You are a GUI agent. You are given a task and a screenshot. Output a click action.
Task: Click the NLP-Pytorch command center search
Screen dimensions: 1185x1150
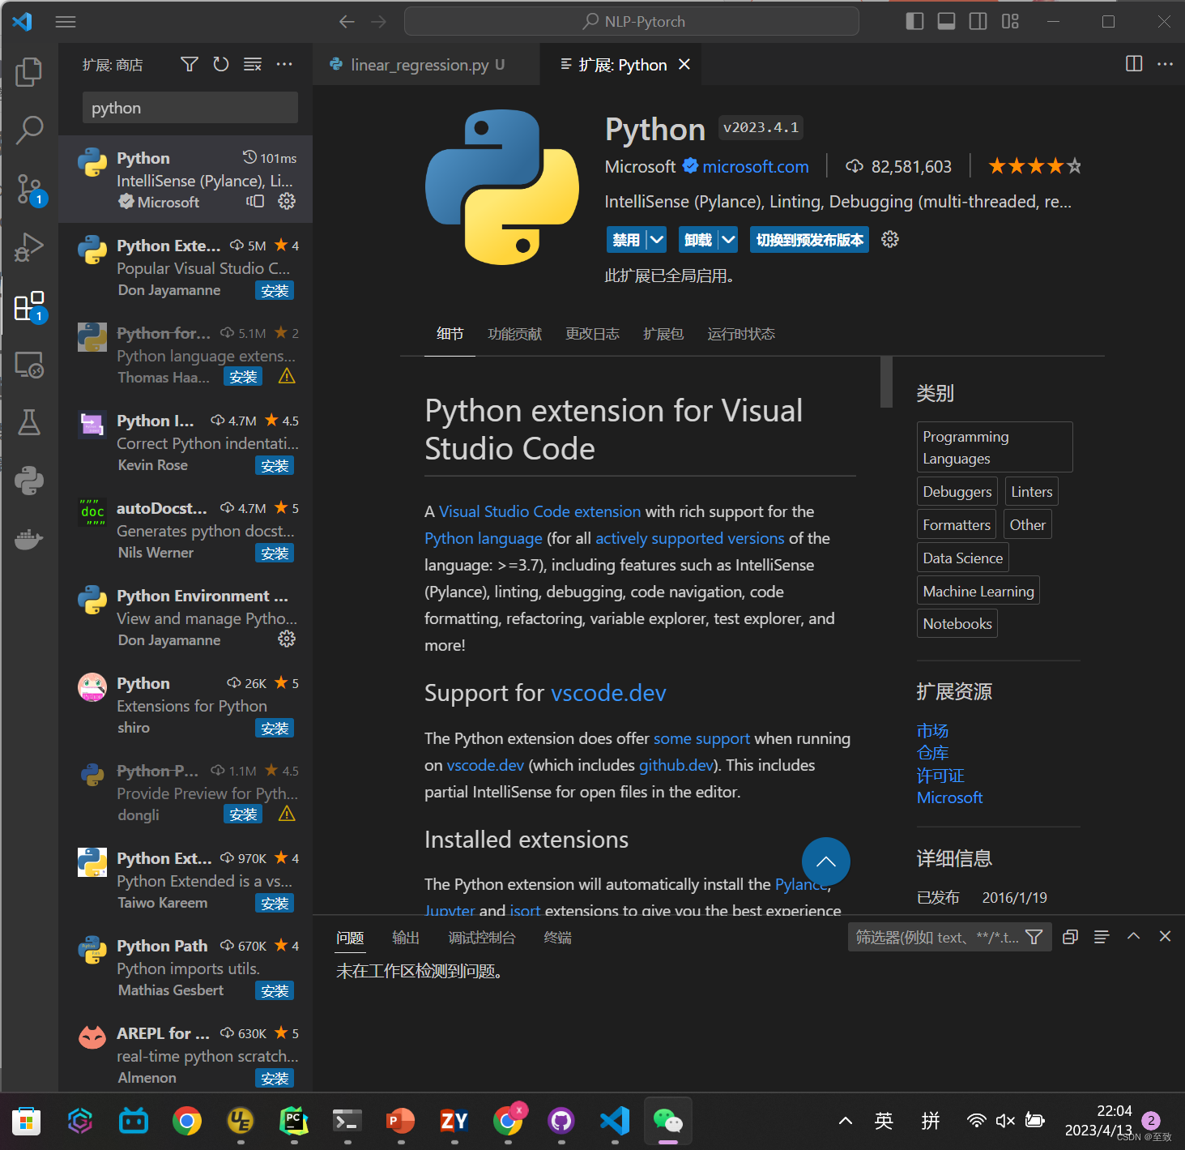(632, 21)
